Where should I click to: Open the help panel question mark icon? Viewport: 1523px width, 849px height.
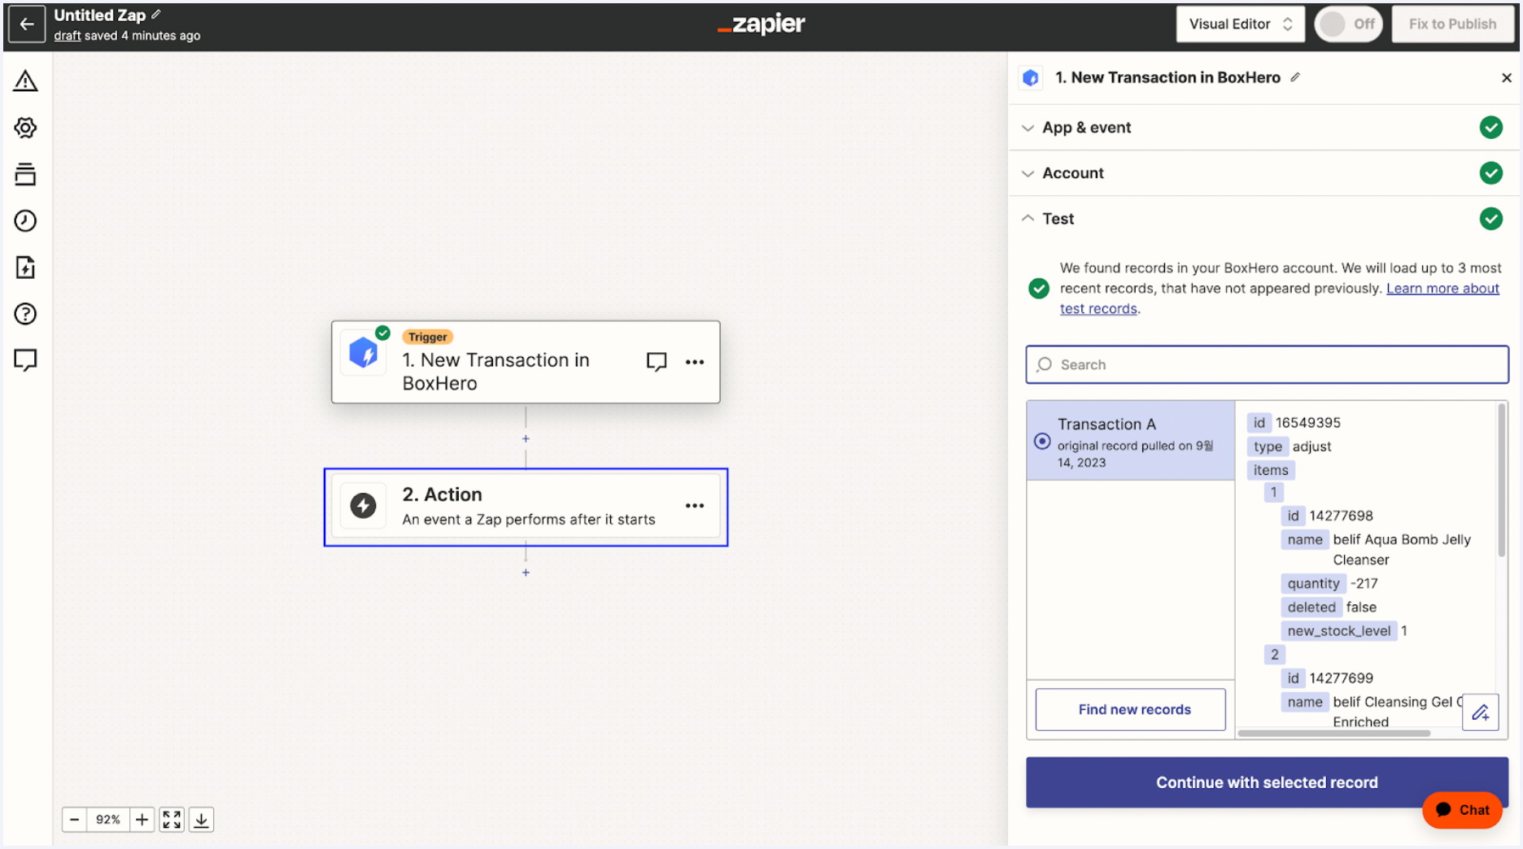point(25,314)
